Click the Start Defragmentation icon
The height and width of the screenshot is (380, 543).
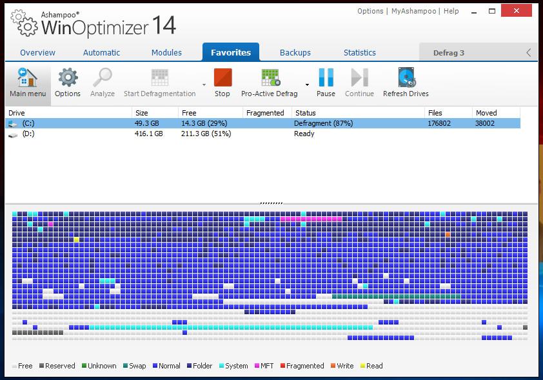(160, 77)
